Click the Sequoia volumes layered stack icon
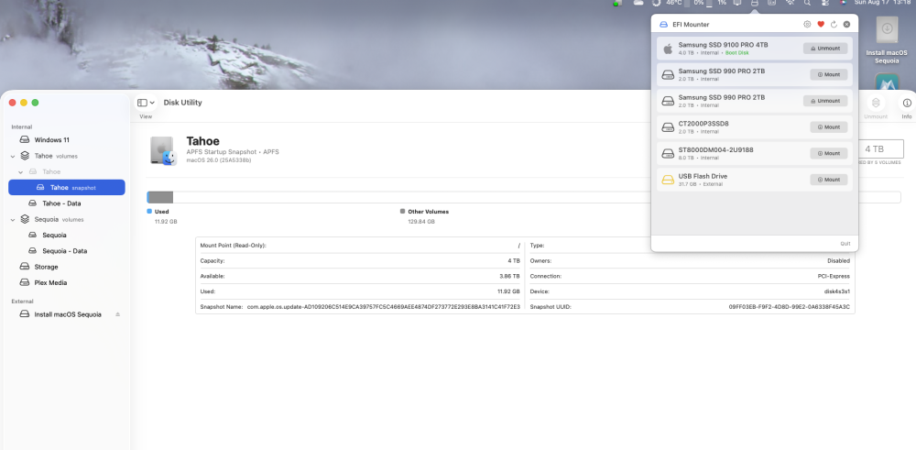 tap(25, 220)
